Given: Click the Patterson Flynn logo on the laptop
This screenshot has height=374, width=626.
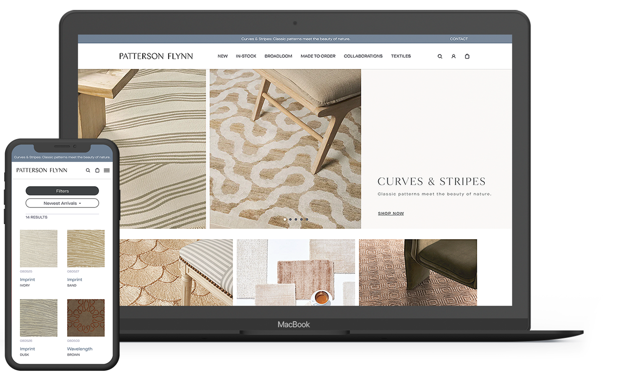Looking at the screenshot, I should (x=156, y=56).
